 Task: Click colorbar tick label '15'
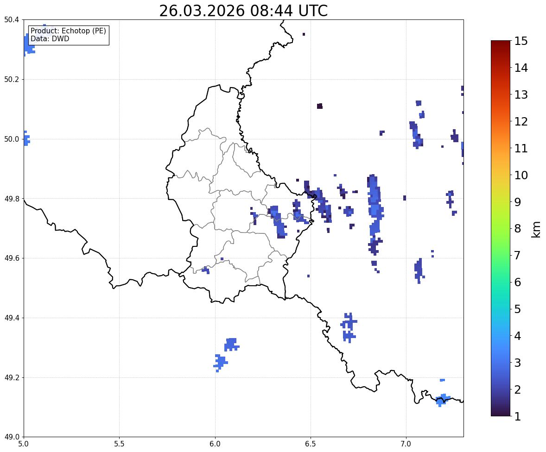521,41
